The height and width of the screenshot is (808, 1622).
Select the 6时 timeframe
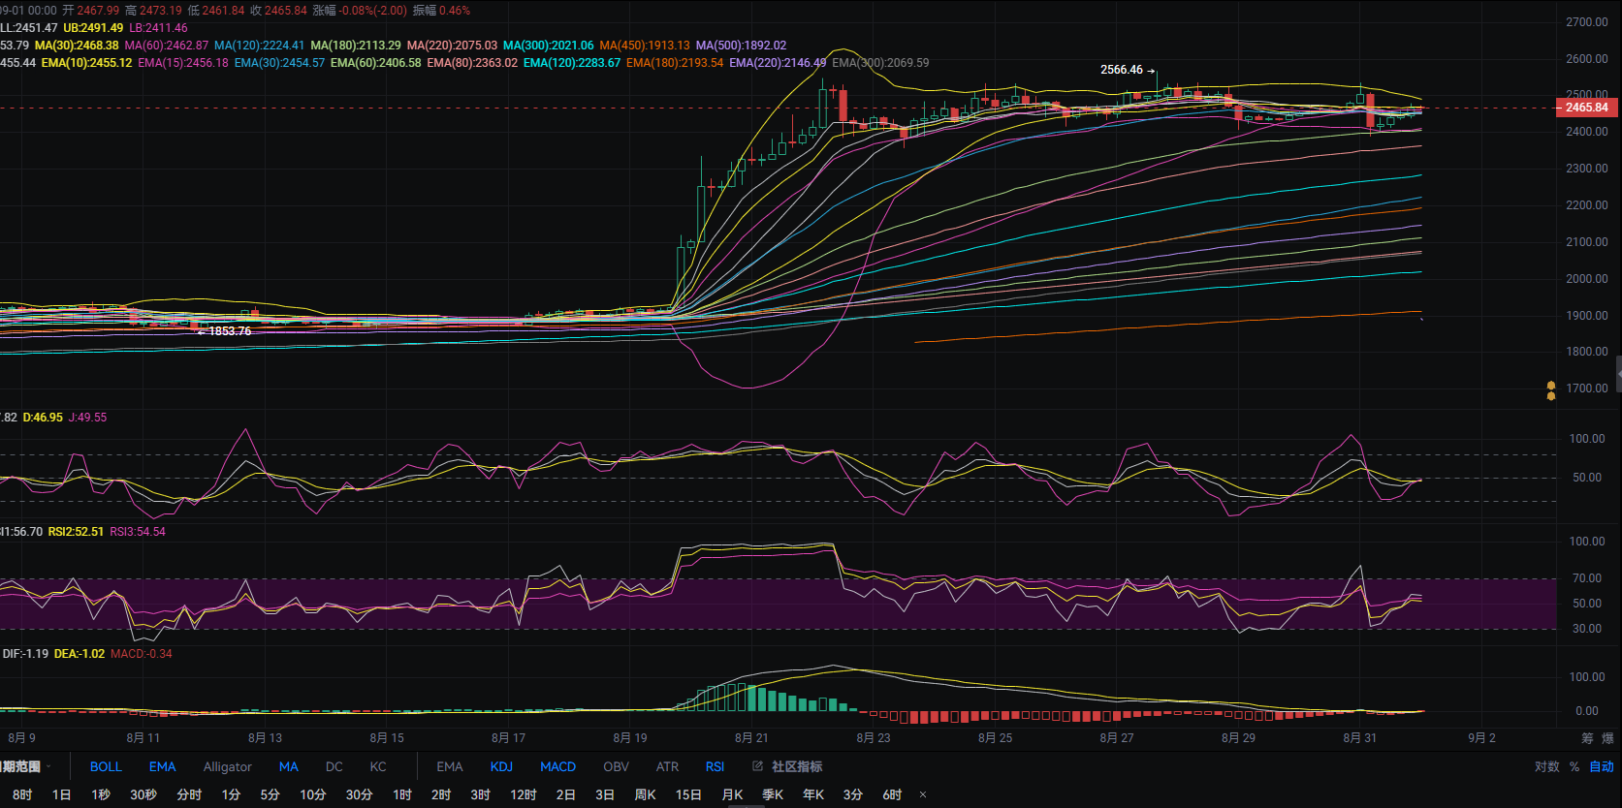point(892,794)
